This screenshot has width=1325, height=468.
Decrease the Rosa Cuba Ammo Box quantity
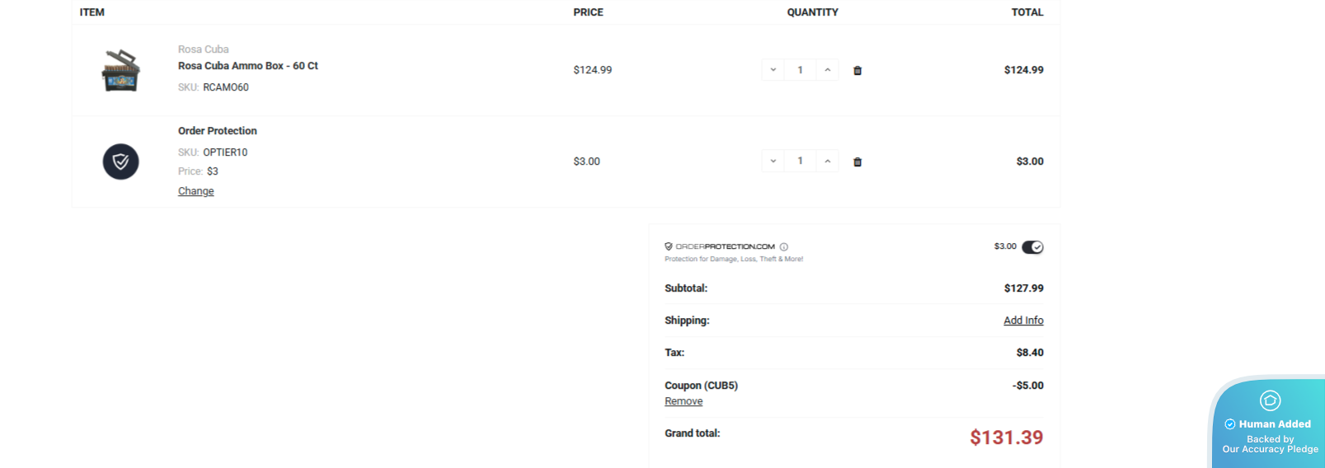pyautogui.click(x=773, y=70)
